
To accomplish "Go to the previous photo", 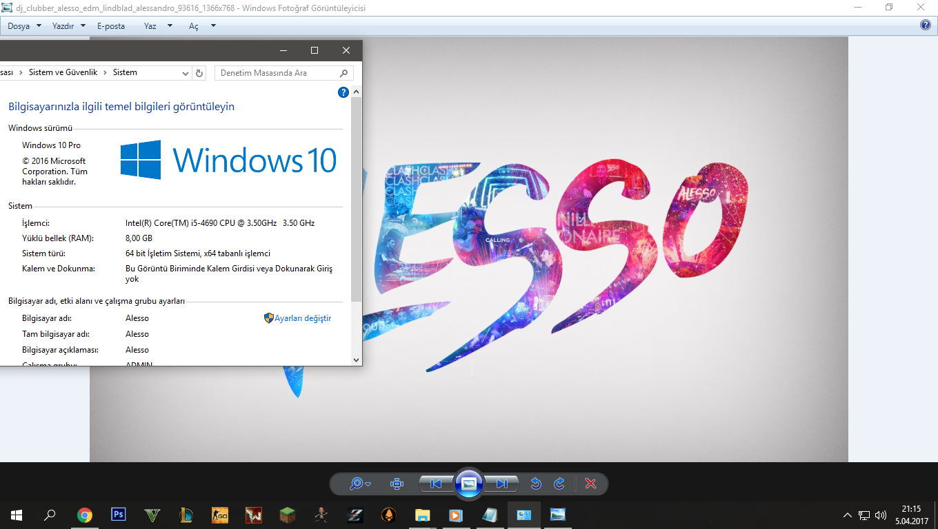I will pos(436,484).
